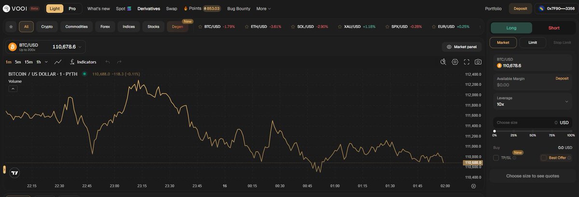This screenshot has width=579, height=197.
Task: Open What's new
Action: click(x=98, y=9)
